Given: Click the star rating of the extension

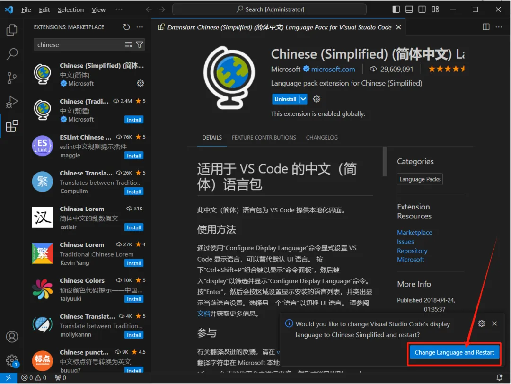Looking at the screenshot, I should 447,69.
